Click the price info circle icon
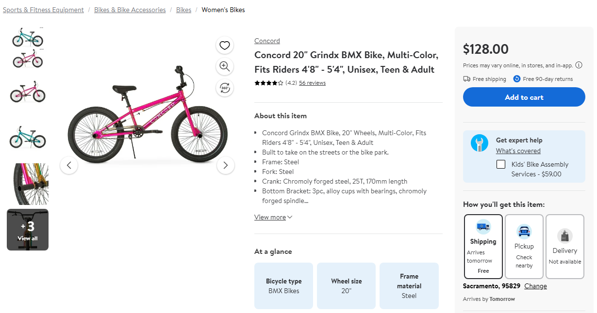 pos(579,65)
